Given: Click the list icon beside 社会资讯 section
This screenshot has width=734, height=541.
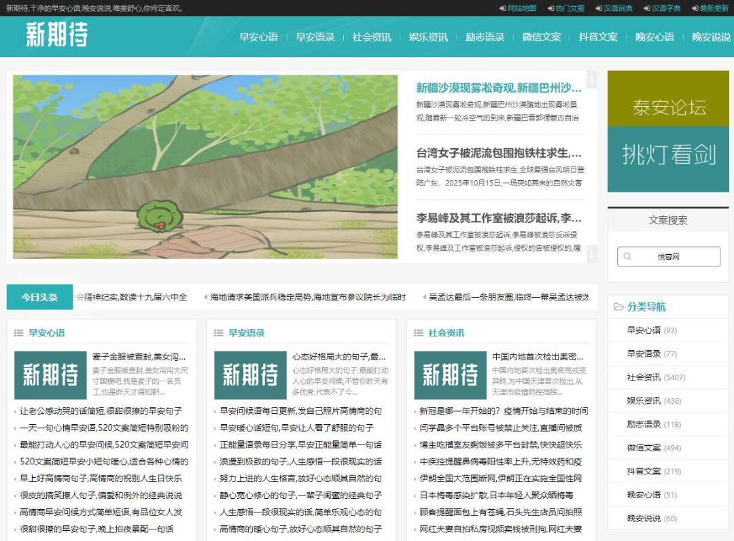Looking at the screenshot, I should 419,333.
